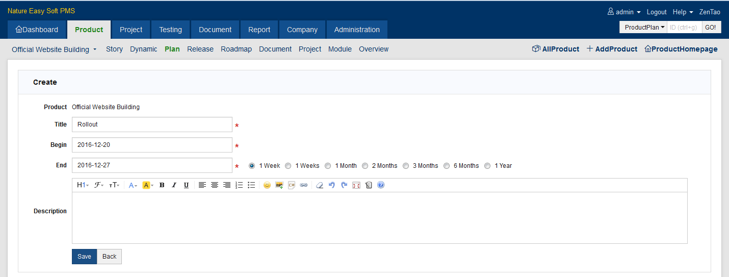Insert an ordered numbered list

click(x=239, y=185)
